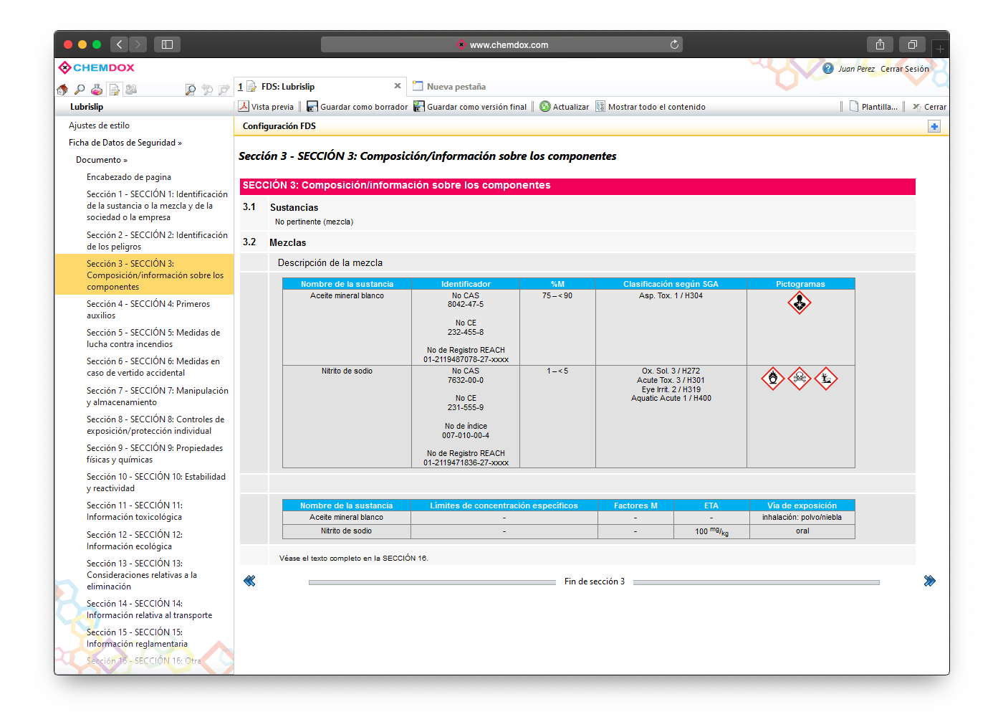Open Sección 7 Manipulación y almacenamiento
This screenshot has height=717, width=1003.
pyautogui.click(x=158, y=397)
